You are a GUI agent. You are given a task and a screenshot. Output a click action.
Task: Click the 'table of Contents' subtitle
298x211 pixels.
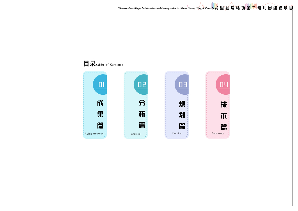click(x=109, y=65)
